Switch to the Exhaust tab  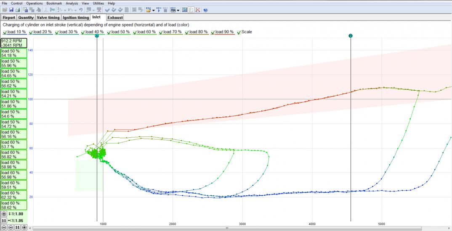[115, 18]
